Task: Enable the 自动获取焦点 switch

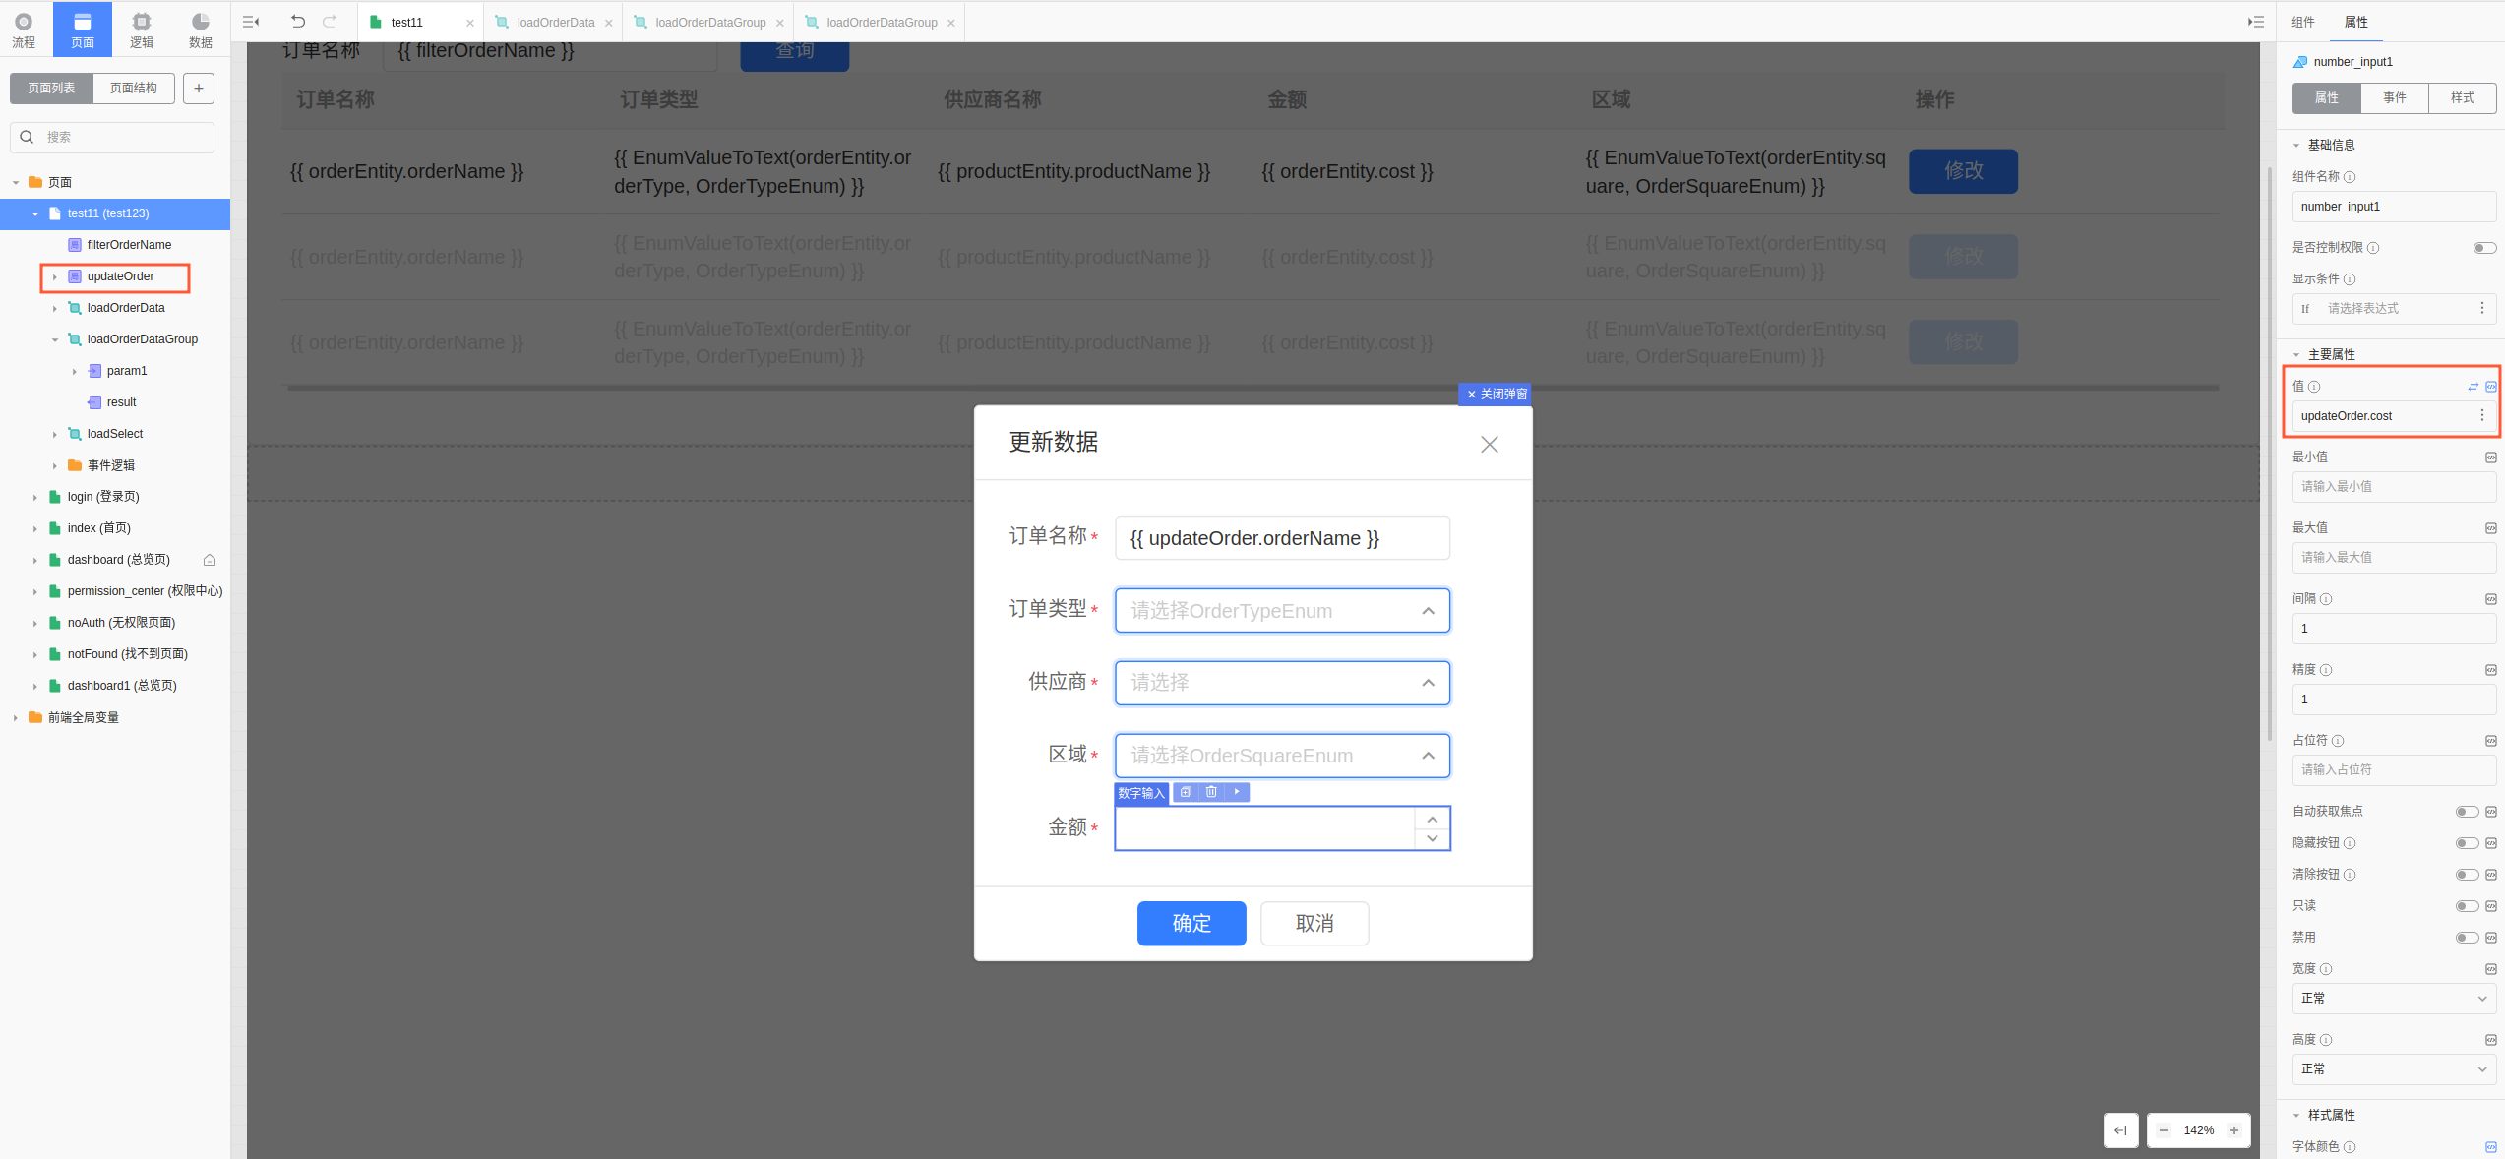Action: [2467, 812]
